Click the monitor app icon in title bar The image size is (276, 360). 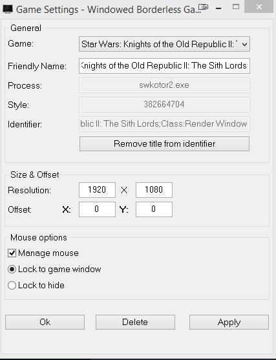(7, 10)
